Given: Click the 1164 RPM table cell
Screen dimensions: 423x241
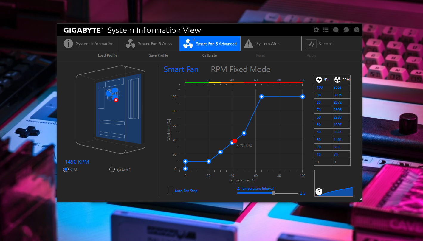Looking at the screenshot, I should [342, 140].
